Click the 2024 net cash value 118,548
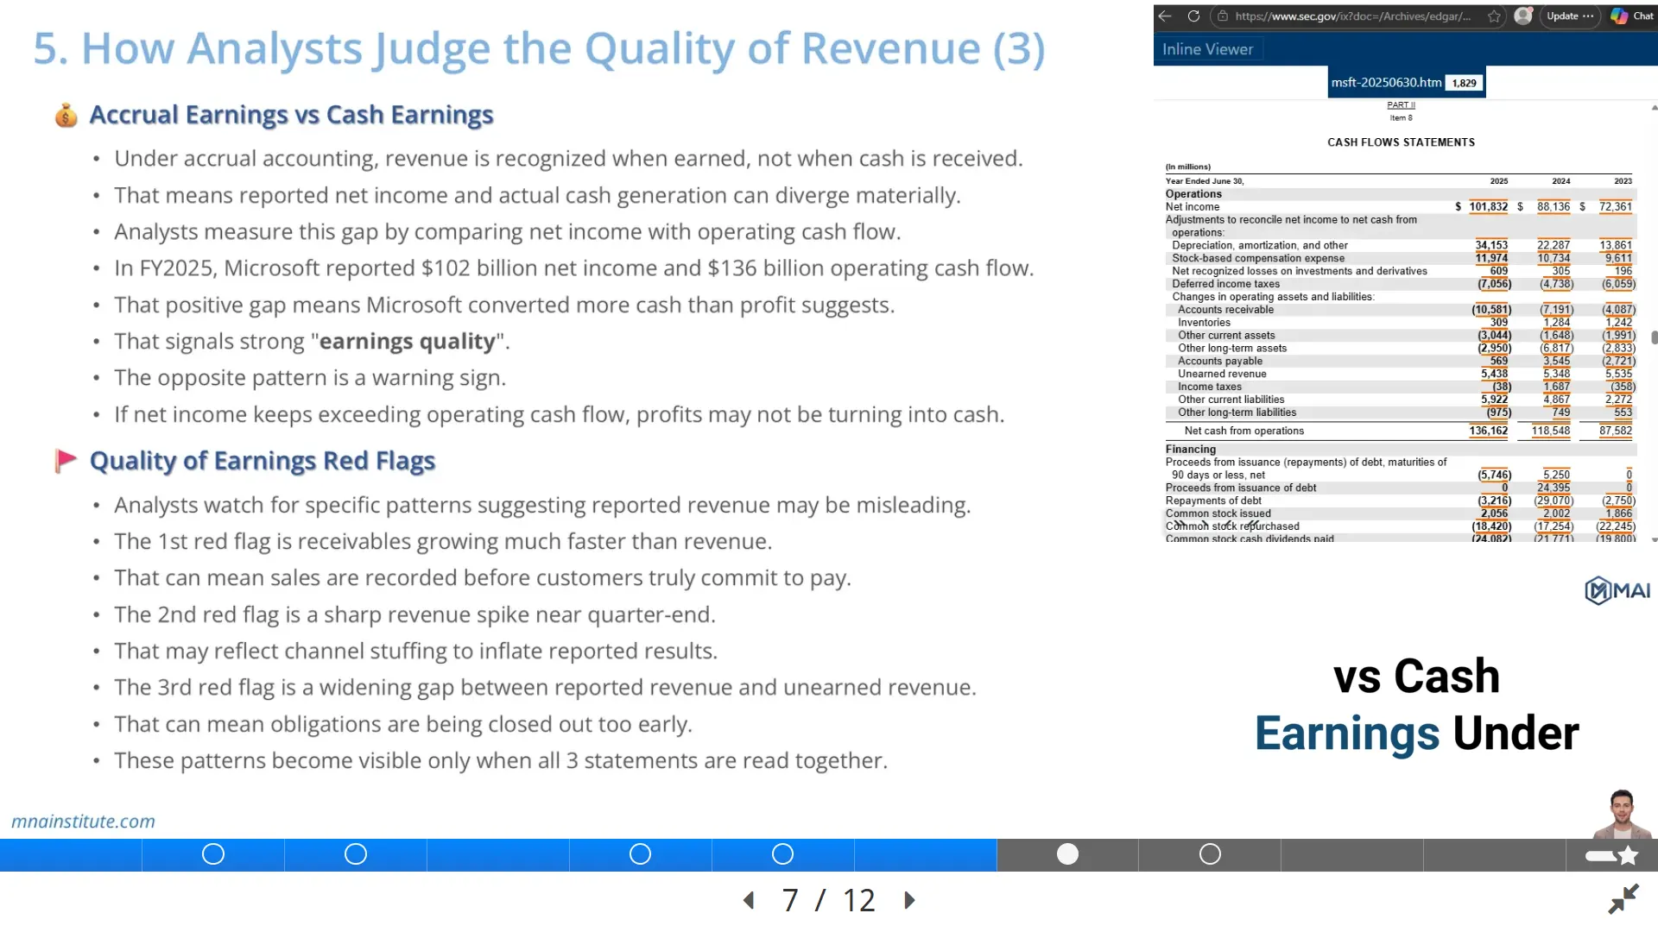This screenshot has height=932, width=1658. tap(1551, 431)
